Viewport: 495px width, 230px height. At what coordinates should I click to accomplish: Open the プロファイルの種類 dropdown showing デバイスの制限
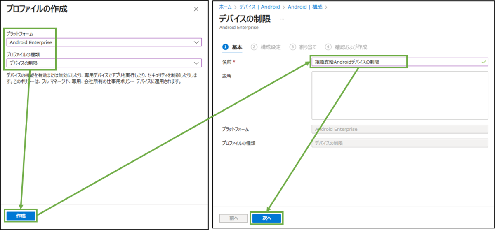(x=104, y=63)
